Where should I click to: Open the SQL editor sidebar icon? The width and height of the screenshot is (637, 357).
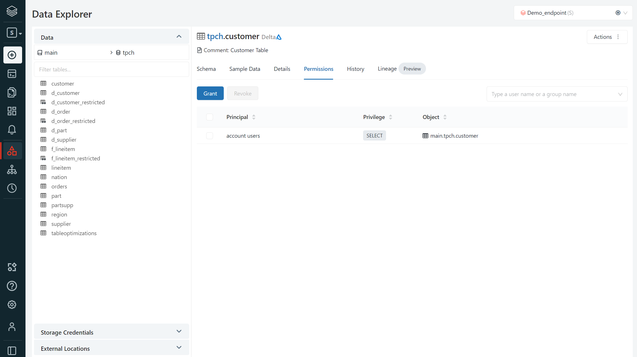point(12,74)
